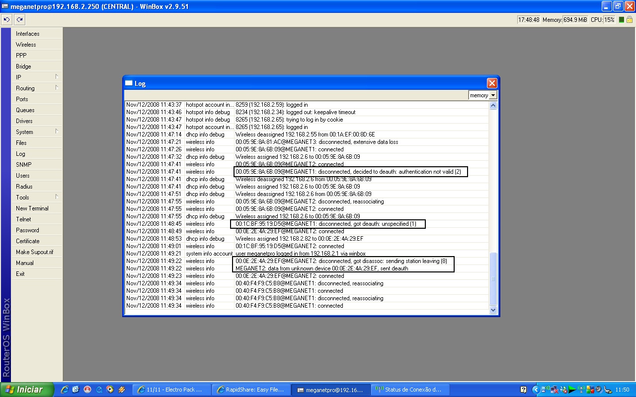Image resolution: width=636 pixels, height=397 pixels.
Task: Click the Log scrollbar down arrow
Action: click(493, 310)
